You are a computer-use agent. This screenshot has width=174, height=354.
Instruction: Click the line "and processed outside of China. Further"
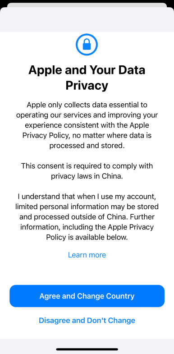pos(87,217)
